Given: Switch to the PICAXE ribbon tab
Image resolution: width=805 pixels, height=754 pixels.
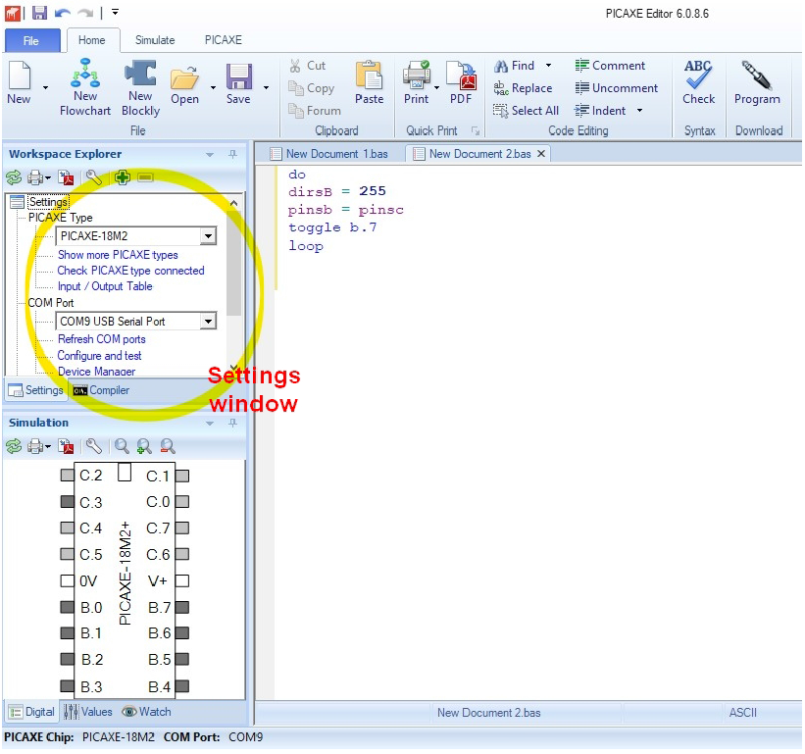Looking at the screenshot, I should (x=224, y=40).
